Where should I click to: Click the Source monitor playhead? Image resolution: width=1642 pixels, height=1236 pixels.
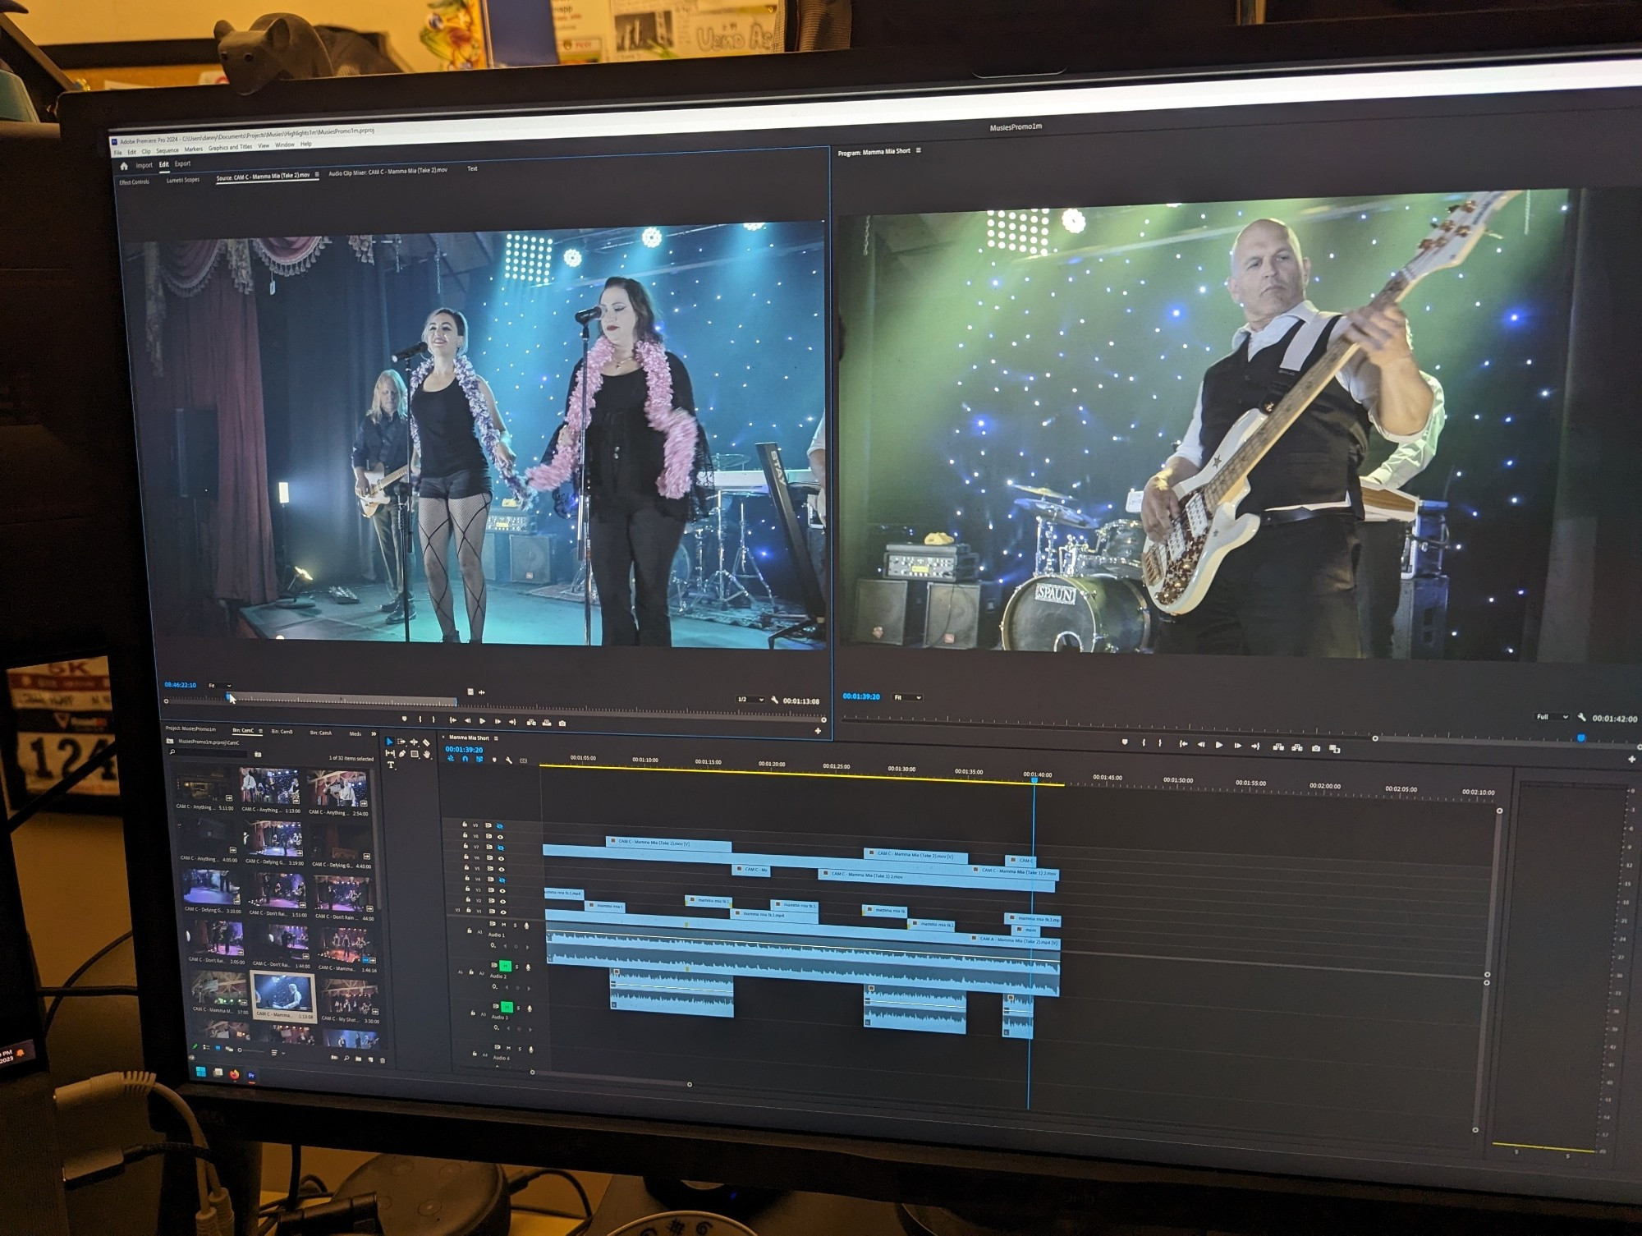[x=230, y=696]
